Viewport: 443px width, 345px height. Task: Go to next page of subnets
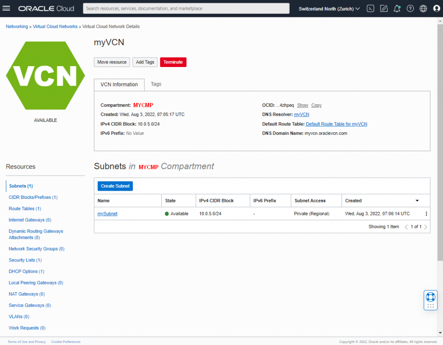[426, 227]
